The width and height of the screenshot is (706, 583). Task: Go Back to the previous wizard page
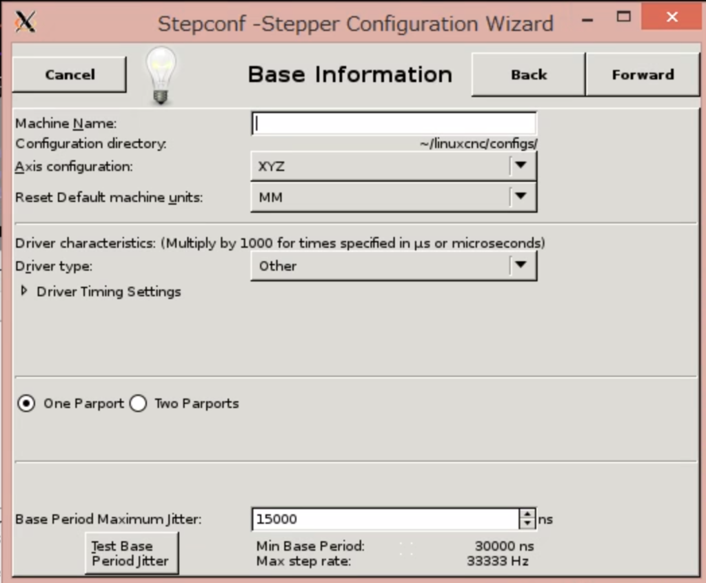(x=529, y=74)
